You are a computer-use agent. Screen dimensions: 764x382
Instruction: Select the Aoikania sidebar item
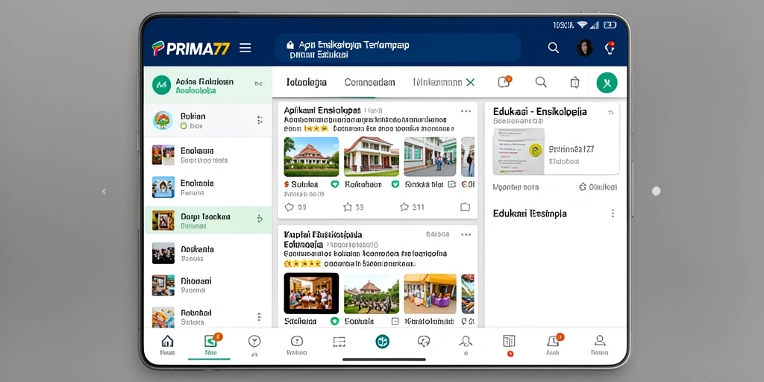click(208, 254)
